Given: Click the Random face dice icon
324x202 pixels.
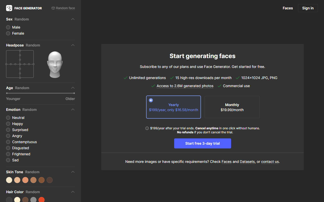Looking at the screenshot, I should coord(53,8).
